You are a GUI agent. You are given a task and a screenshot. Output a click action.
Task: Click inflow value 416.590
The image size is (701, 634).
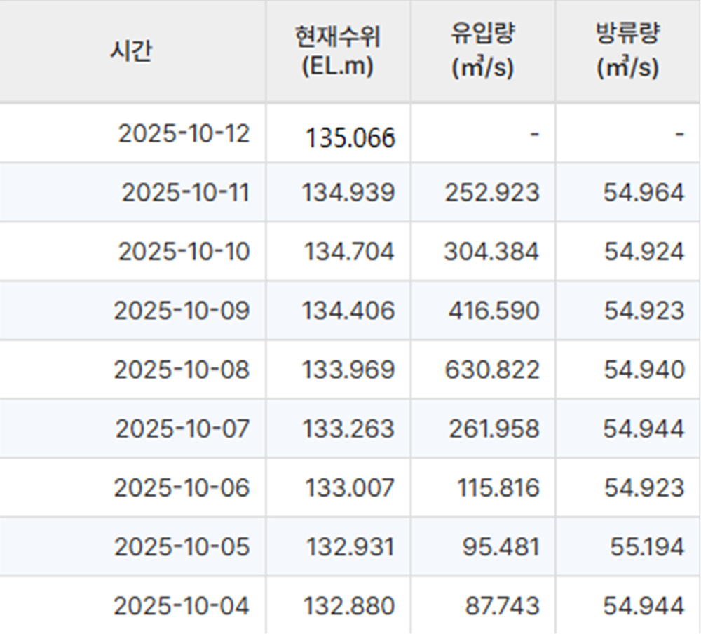(494, 310)
